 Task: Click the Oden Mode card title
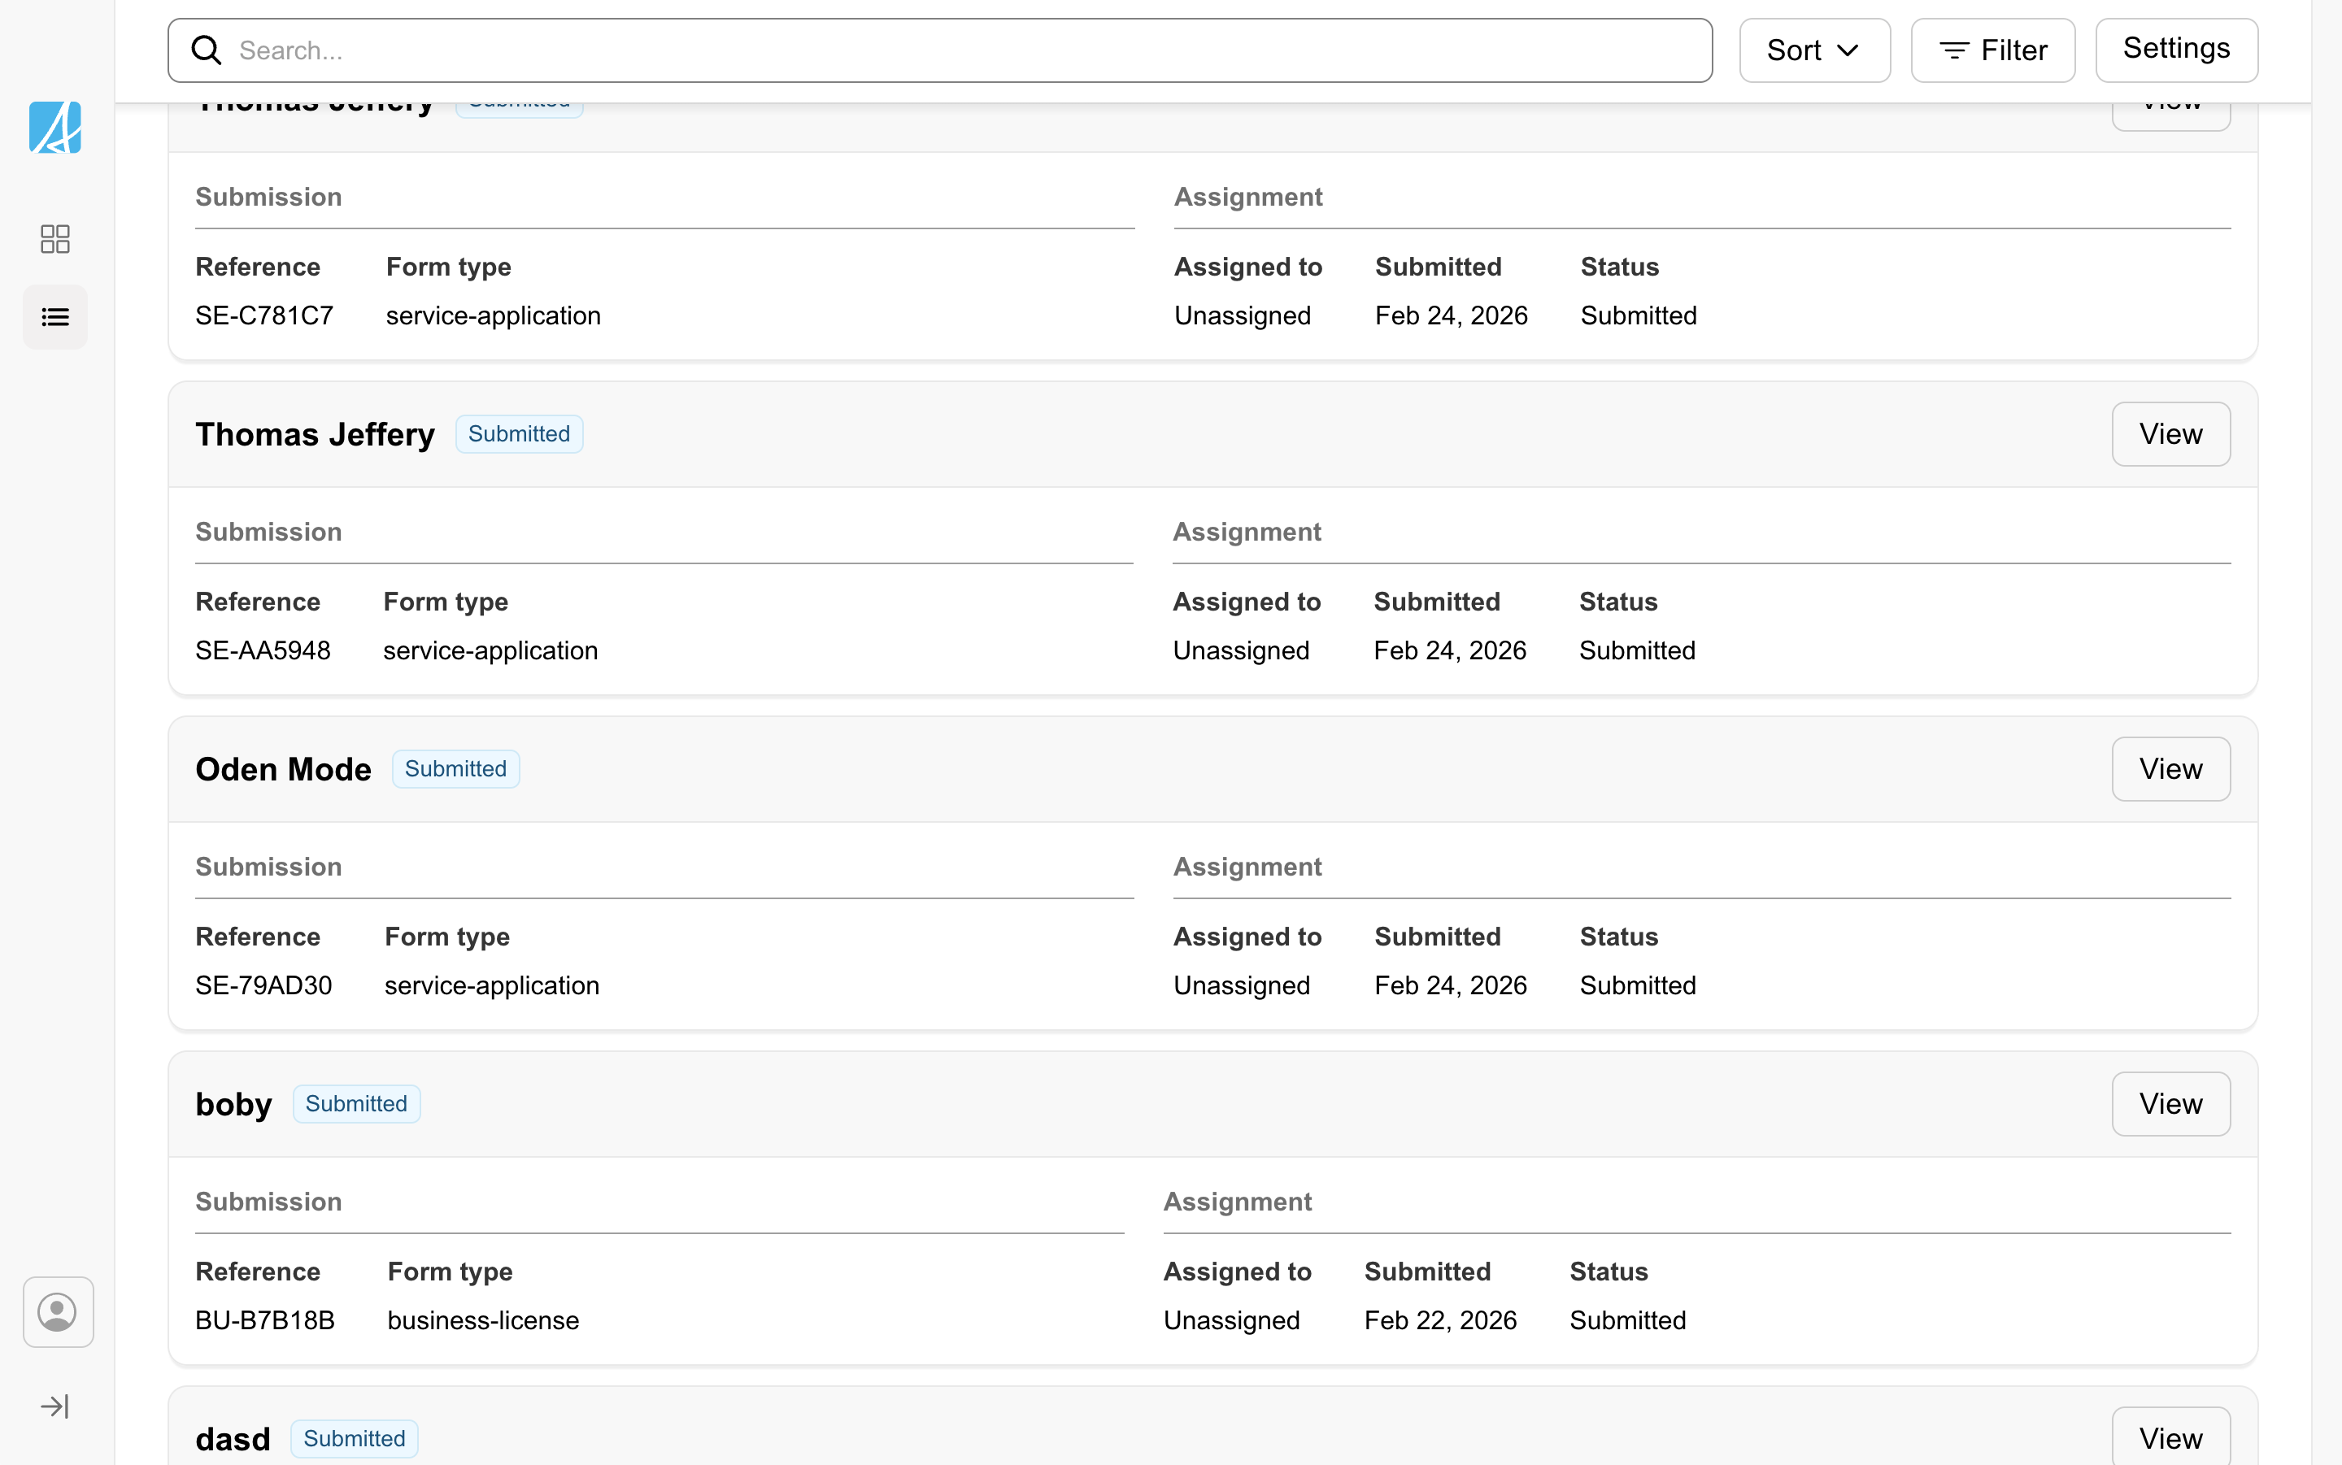tap(283, 769)
